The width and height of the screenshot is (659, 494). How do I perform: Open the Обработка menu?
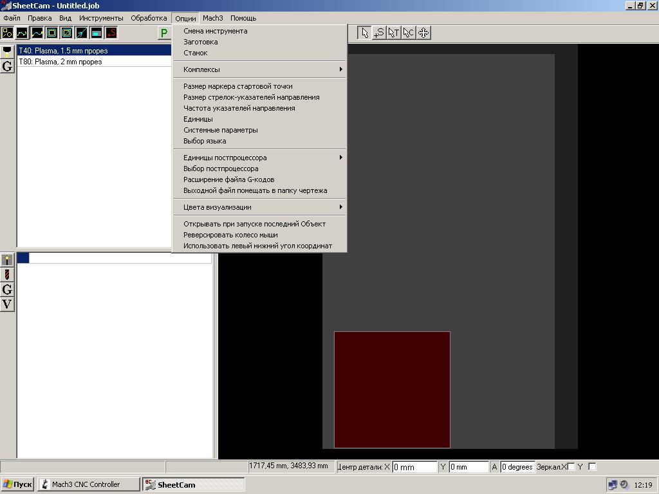coord(149,18)
